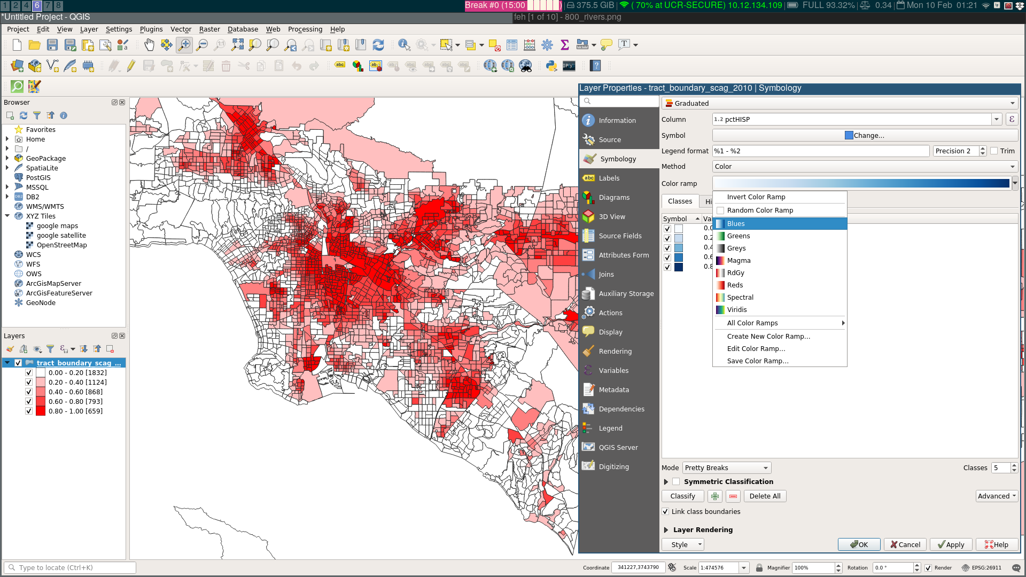Click the Statistical Summary sigma icon
1026x577 pixels.
pyautogui.click(x=565, y=45)
